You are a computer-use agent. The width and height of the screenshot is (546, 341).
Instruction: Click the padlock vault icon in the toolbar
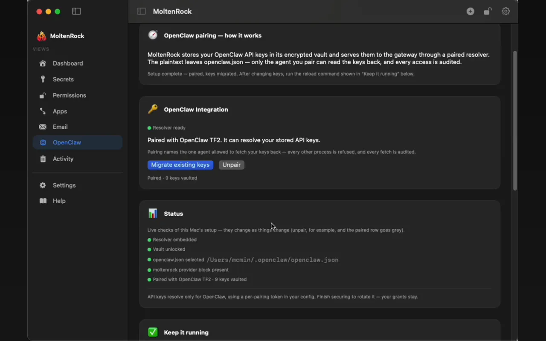click(488, 12)
